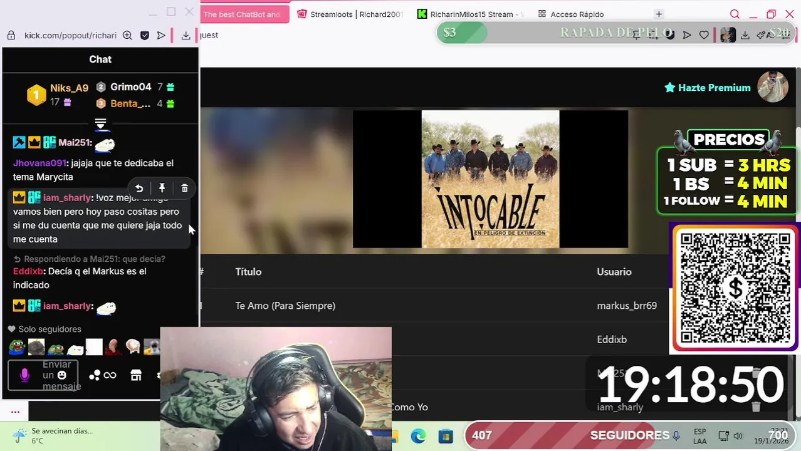Image resolution: width=801 pixels, height=451 pixels.
Task: Click the Chat header title
Action: (x=100, y=60)
